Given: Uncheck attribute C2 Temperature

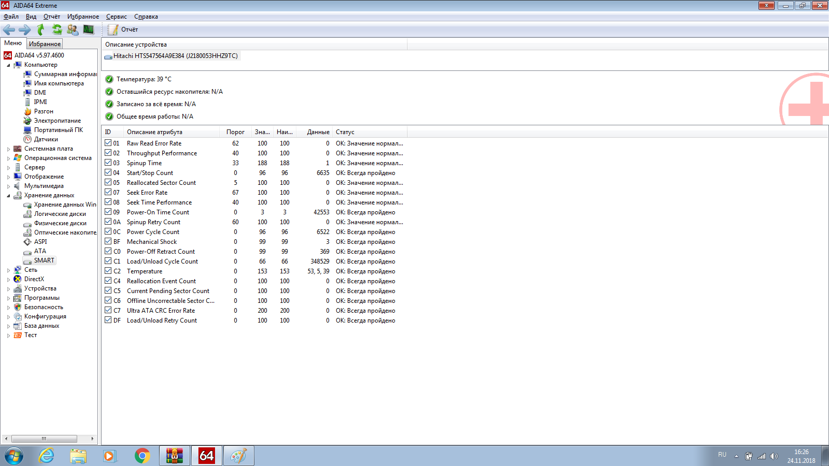Looking at the screenshot, I should (x=108, y=271).
